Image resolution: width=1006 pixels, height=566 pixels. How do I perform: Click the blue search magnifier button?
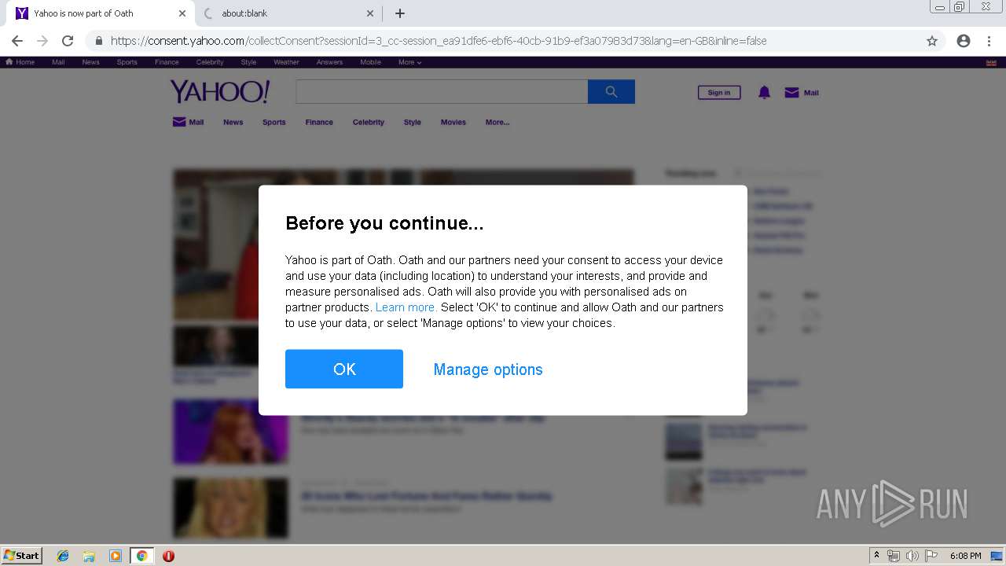(611, 92)
